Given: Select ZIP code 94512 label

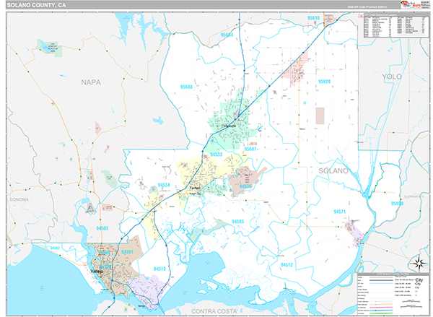Looking at the screenshot, I should point(287,264).
